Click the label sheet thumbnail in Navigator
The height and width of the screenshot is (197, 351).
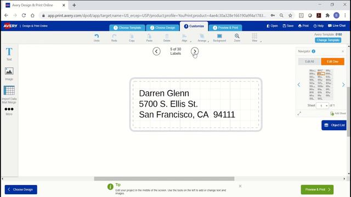(321, 84)
